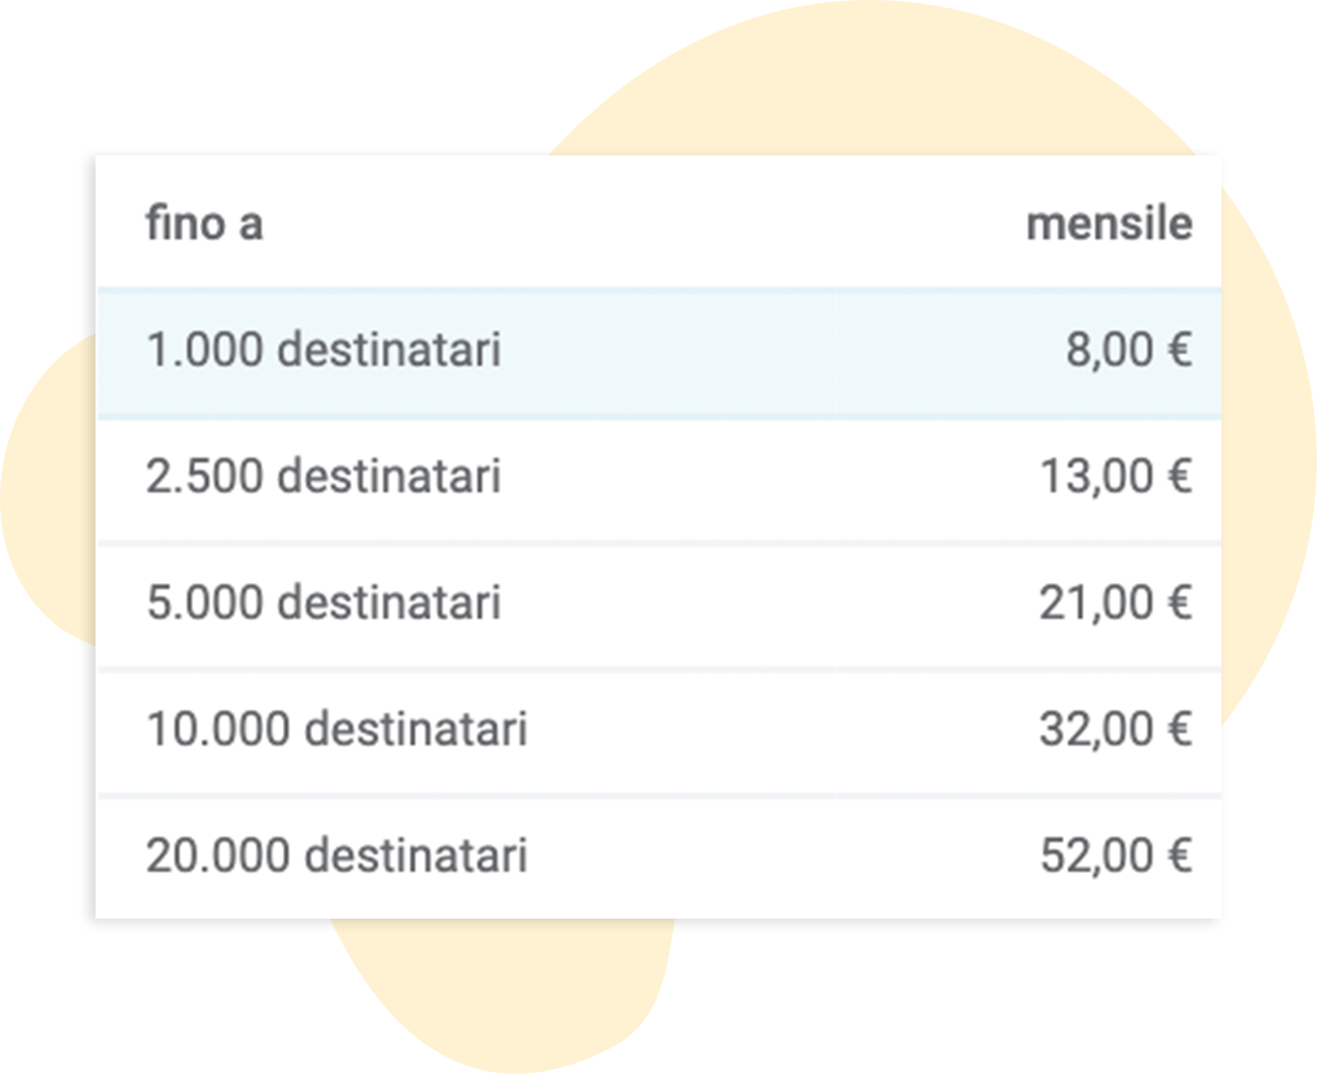Viewport: 1317px width, 1074px height.
Task: Click the '2.500 destinatari' text label
Action: [323, 476]
